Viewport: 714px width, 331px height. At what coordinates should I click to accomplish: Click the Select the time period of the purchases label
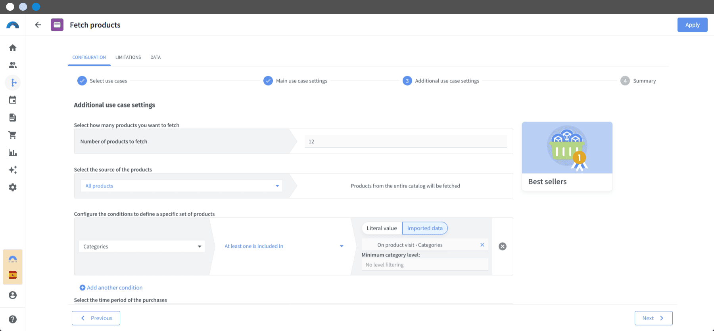point(120,300)
